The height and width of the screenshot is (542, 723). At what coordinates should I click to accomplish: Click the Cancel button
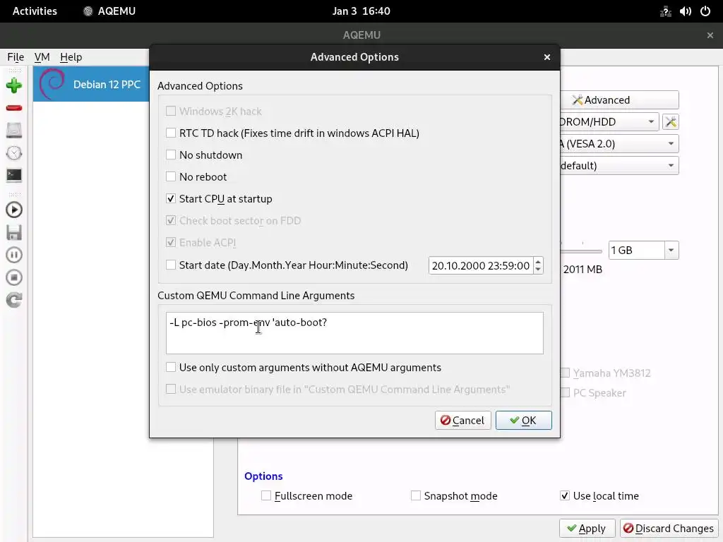pyautogui.click(x=462, y=421)
